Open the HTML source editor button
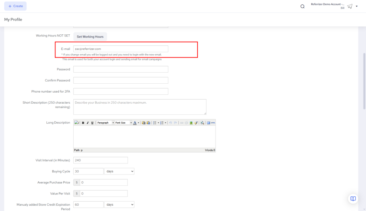The width and height of the screenshot is (366, 211). tap(213, 123)
